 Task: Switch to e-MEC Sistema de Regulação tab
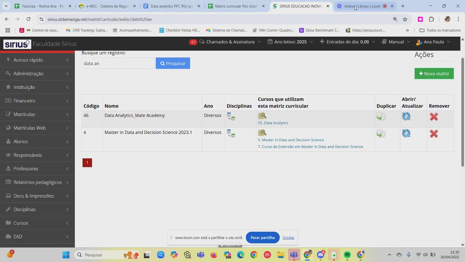coord(107,6)
